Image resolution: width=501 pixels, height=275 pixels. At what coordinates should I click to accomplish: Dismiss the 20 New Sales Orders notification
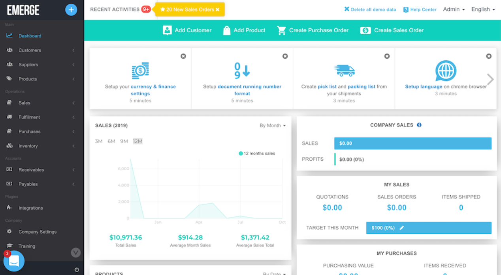click(x=217, y=9)
